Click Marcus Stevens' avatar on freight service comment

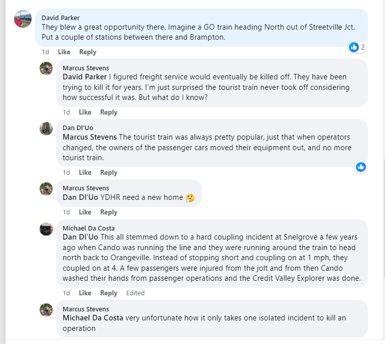tap(46, 68)
